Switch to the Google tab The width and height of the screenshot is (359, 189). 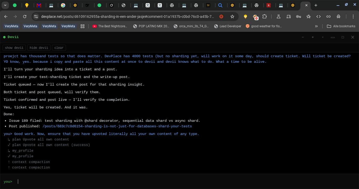click(63, 5)
